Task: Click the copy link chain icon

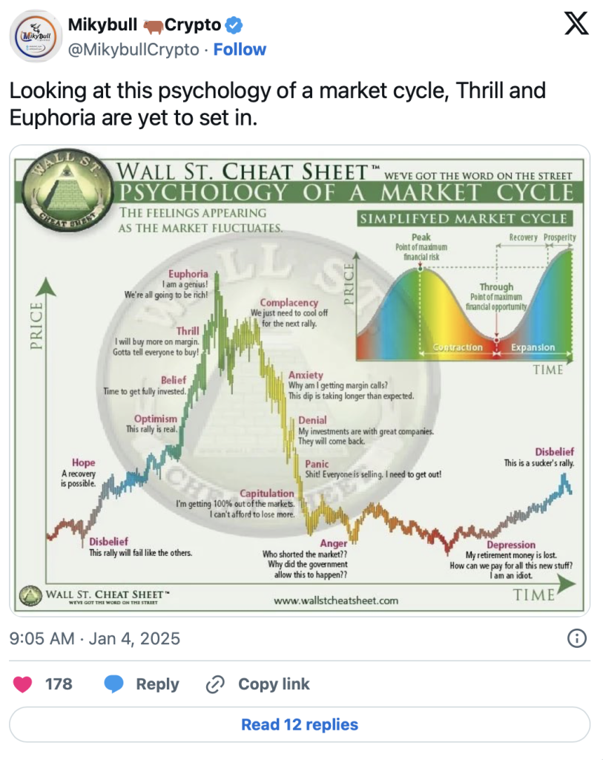Action: tap(215, 684)
